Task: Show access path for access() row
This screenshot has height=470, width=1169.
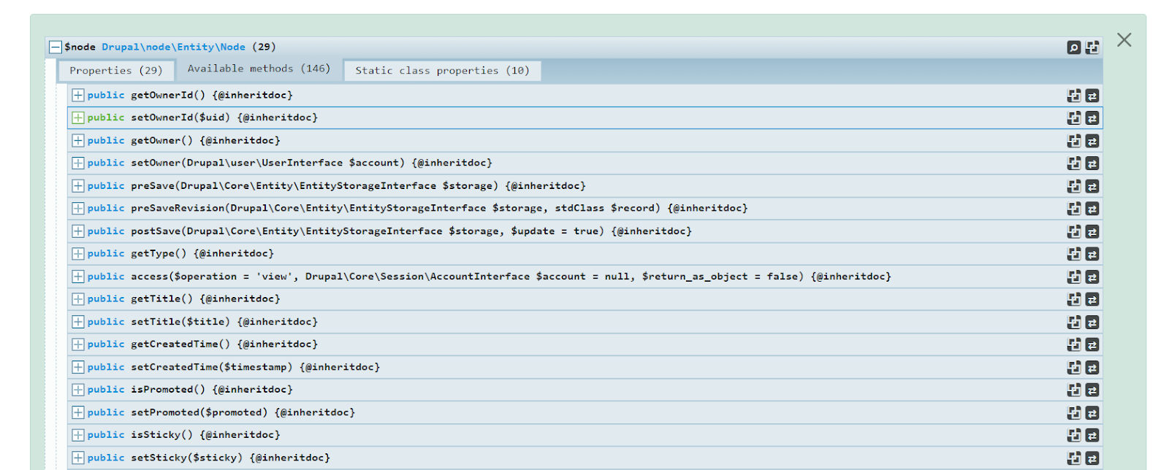Action: [1092, 277]
